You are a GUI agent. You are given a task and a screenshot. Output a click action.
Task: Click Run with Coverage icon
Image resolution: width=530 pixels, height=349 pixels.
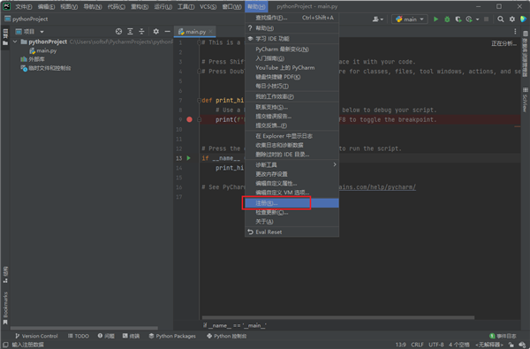tap(458, 19)
